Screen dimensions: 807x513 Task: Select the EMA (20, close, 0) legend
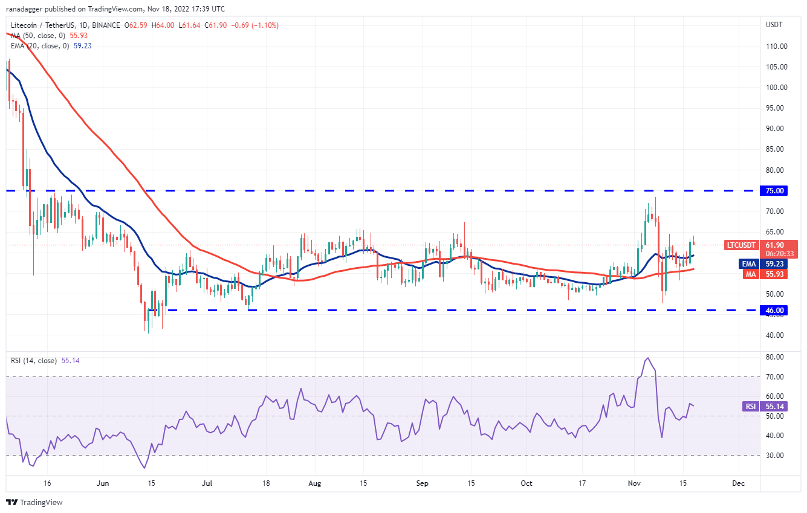pos(42,45)
